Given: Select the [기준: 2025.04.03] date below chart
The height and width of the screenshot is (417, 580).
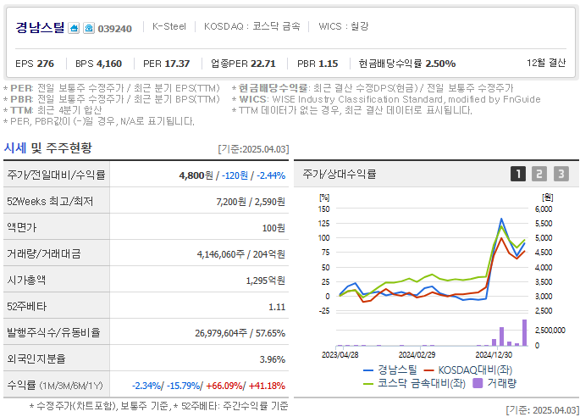Looking at the screenshot, I should pyautogui.click(x=542, y=410).
